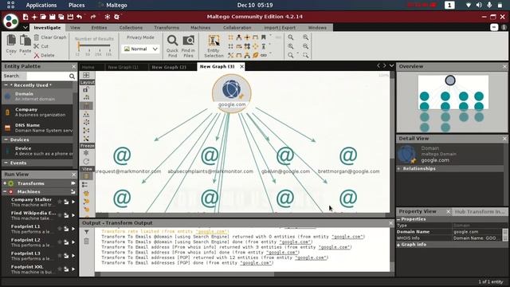Toggle favorite star for Footprint XXL
Viewport: 510px width, 287px height.
point(60,269)
